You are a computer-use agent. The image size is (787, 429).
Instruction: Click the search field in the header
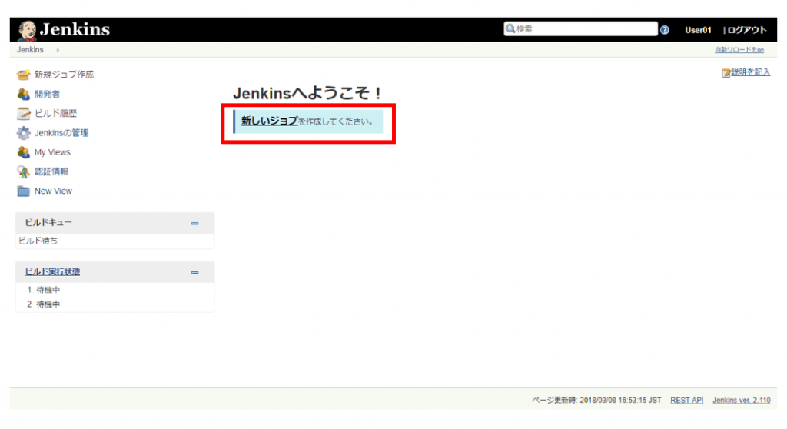point(580,28)
